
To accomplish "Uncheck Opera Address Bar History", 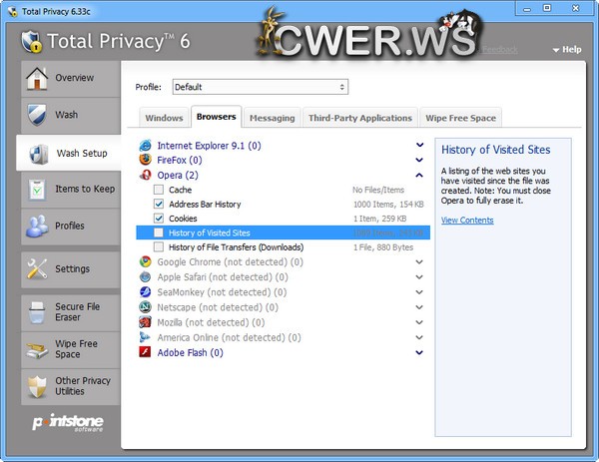I will point(159,204).
